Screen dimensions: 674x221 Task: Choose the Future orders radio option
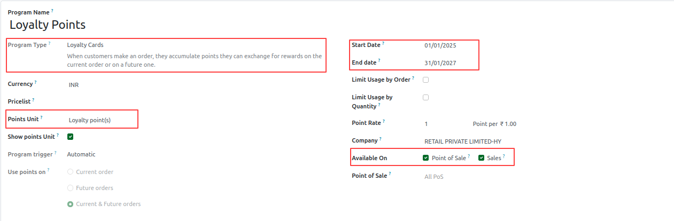(70, 188)
